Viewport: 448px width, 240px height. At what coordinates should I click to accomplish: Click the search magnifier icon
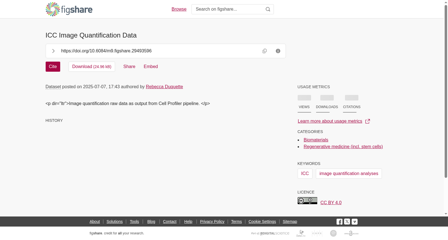(x=268, y=9)
